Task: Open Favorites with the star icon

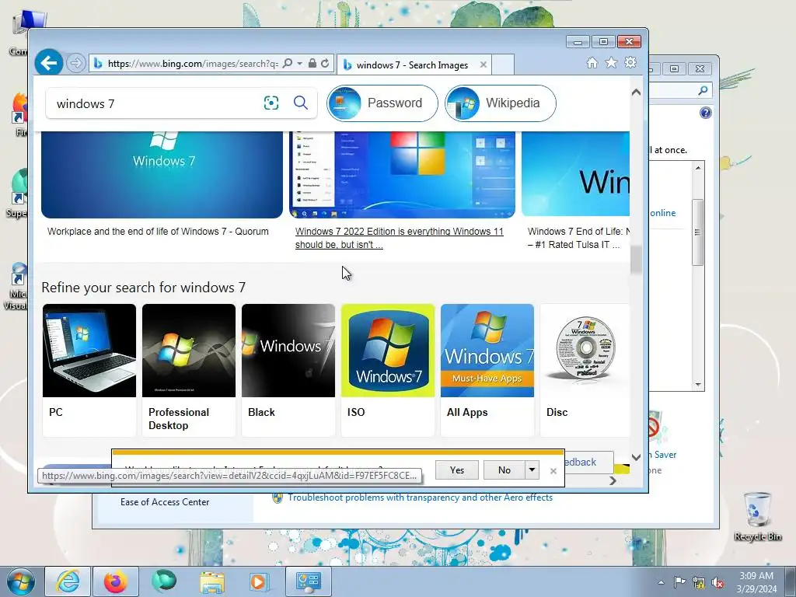Action: click(611, 62)
